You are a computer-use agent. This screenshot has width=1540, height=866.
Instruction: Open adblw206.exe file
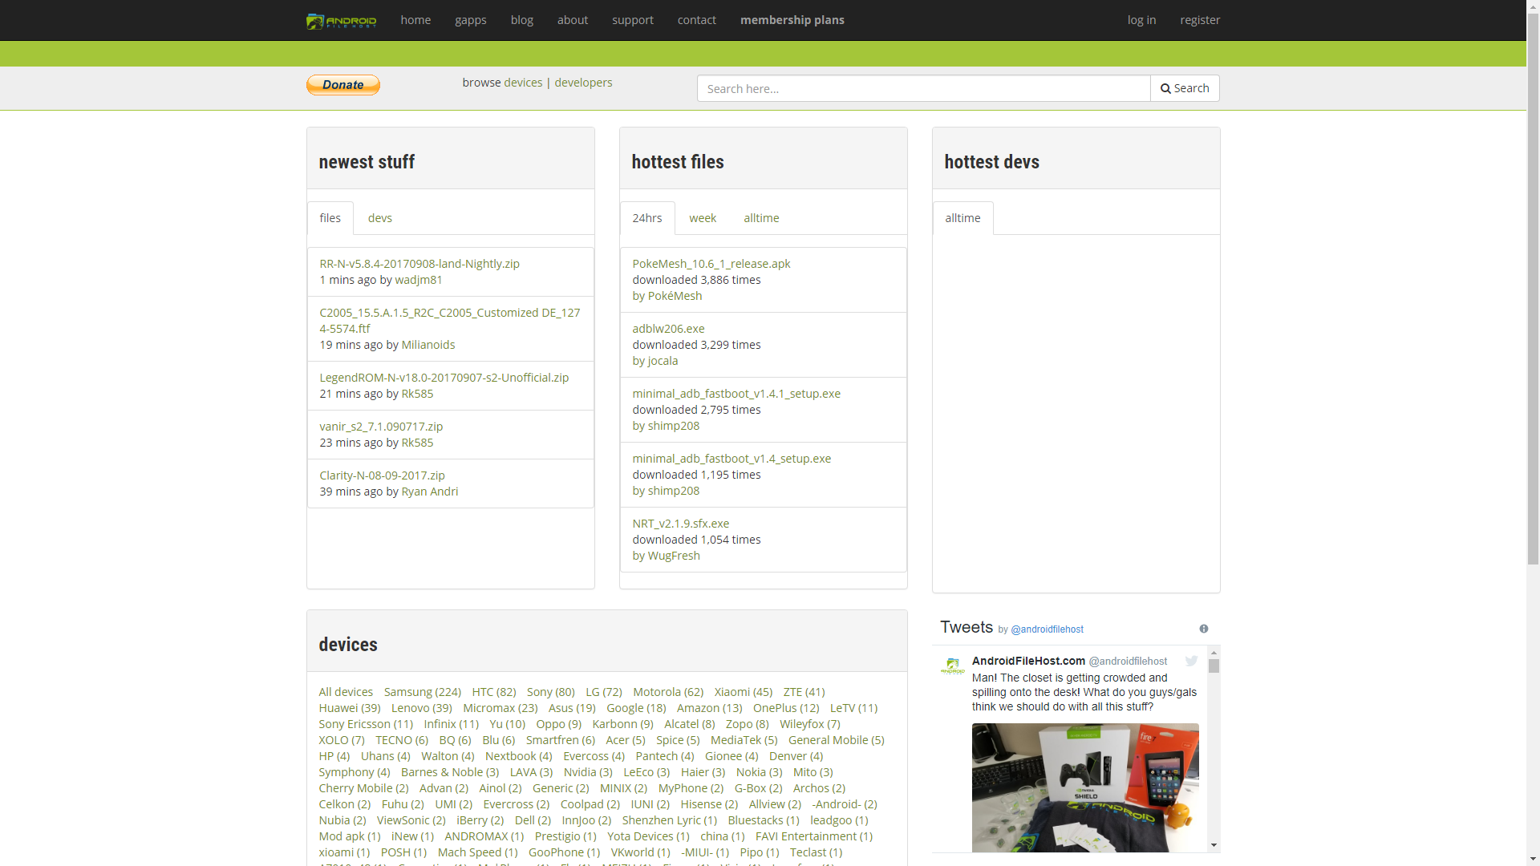tap(668, 329)
